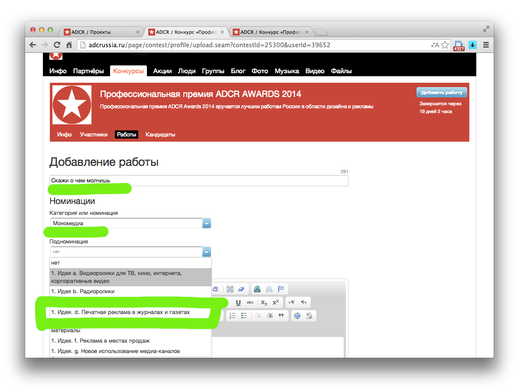Choose "1. Идея b. Радиоролики" option
The image size is (527, 392).
tap(130, 292)
